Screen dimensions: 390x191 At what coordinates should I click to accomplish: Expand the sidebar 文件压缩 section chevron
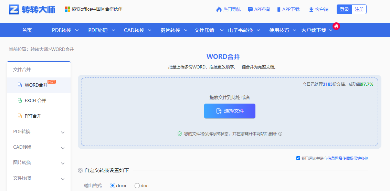[x=63, y=179]
